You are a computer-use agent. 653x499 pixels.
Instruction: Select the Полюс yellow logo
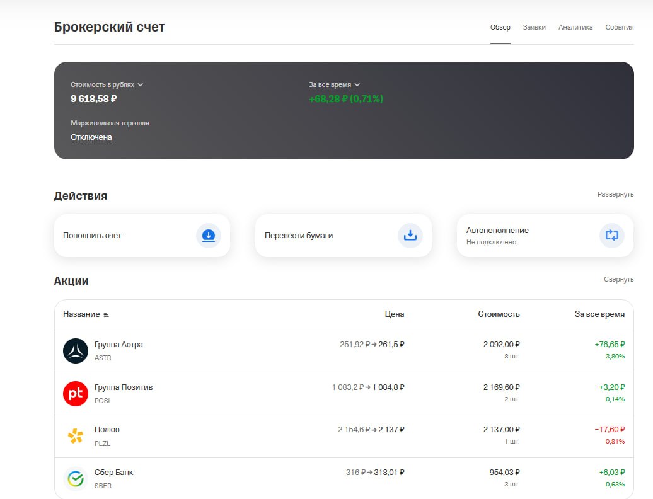(x=76, y=436)
